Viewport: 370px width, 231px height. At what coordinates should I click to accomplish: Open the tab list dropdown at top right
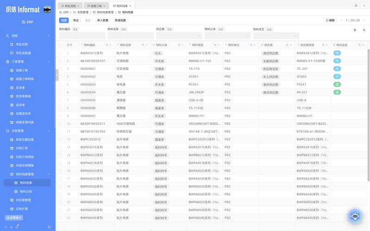tap(364, 6)
